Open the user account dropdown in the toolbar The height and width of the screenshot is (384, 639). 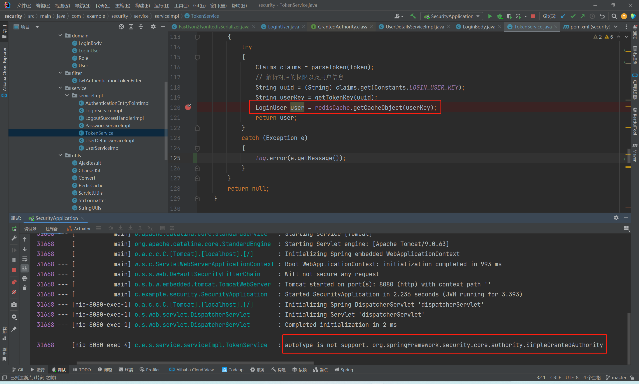click(x=399, y=16)
